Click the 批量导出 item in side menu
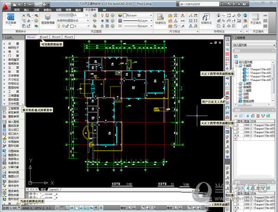This screenshot has width=278, height=212. coord(13,163)
